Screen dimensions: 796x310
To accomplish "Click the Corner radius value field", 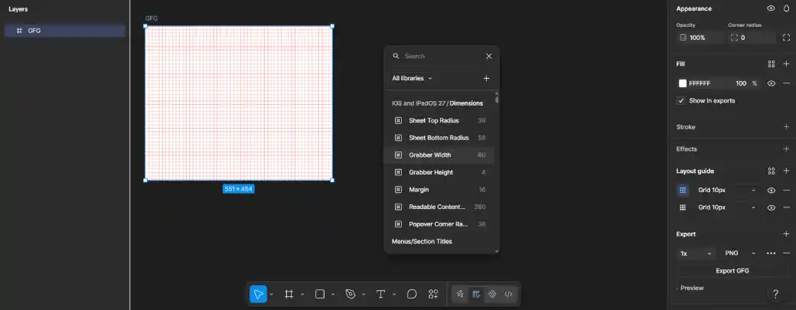I will [x=752, y=38].
